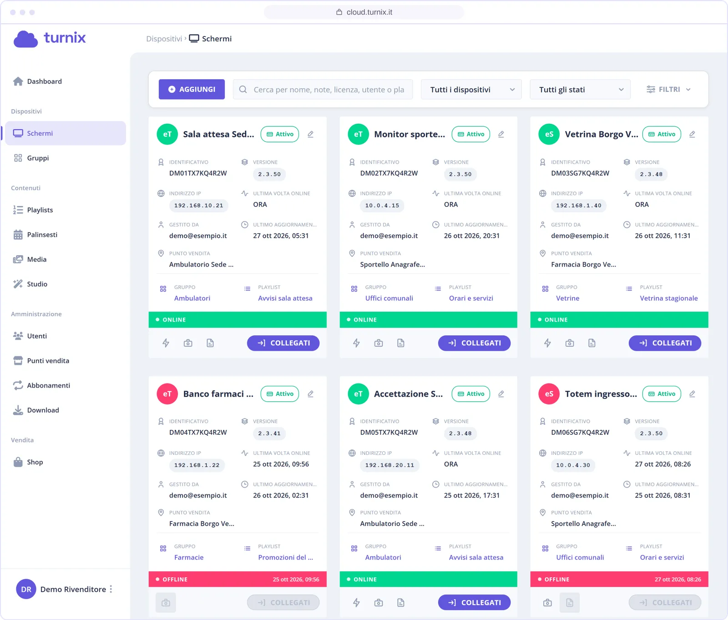The height and width of the screenshot is (620, 728).
Task: Click lightning bolt icon on Vetrina Borgo card
Action: (548, 343)
